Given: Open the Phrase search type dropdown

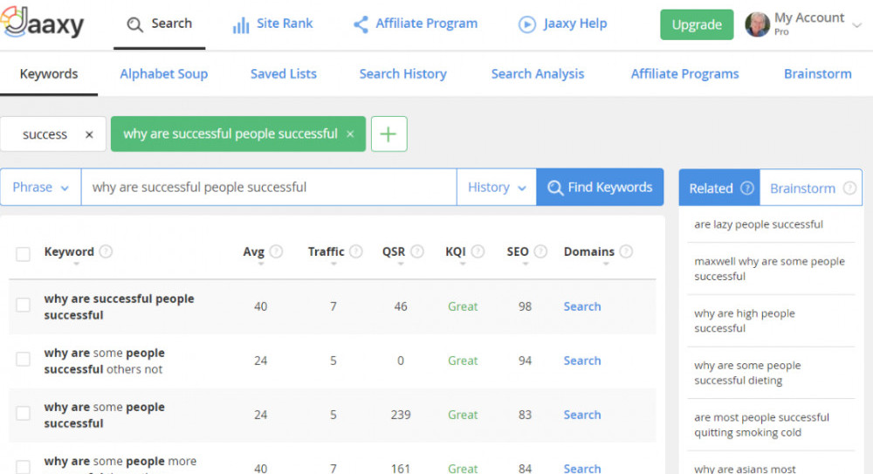Looking at the screenshot, I should 41,187.
